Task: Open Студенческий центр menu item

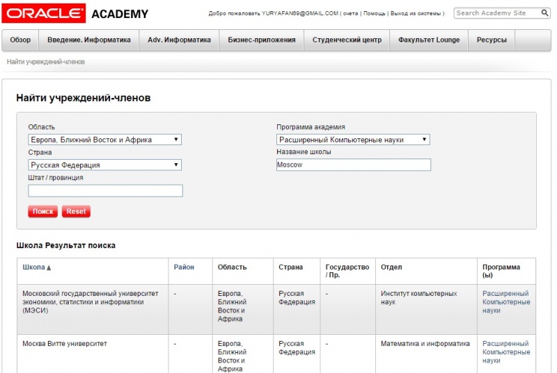Action: (x=347, y=40)
